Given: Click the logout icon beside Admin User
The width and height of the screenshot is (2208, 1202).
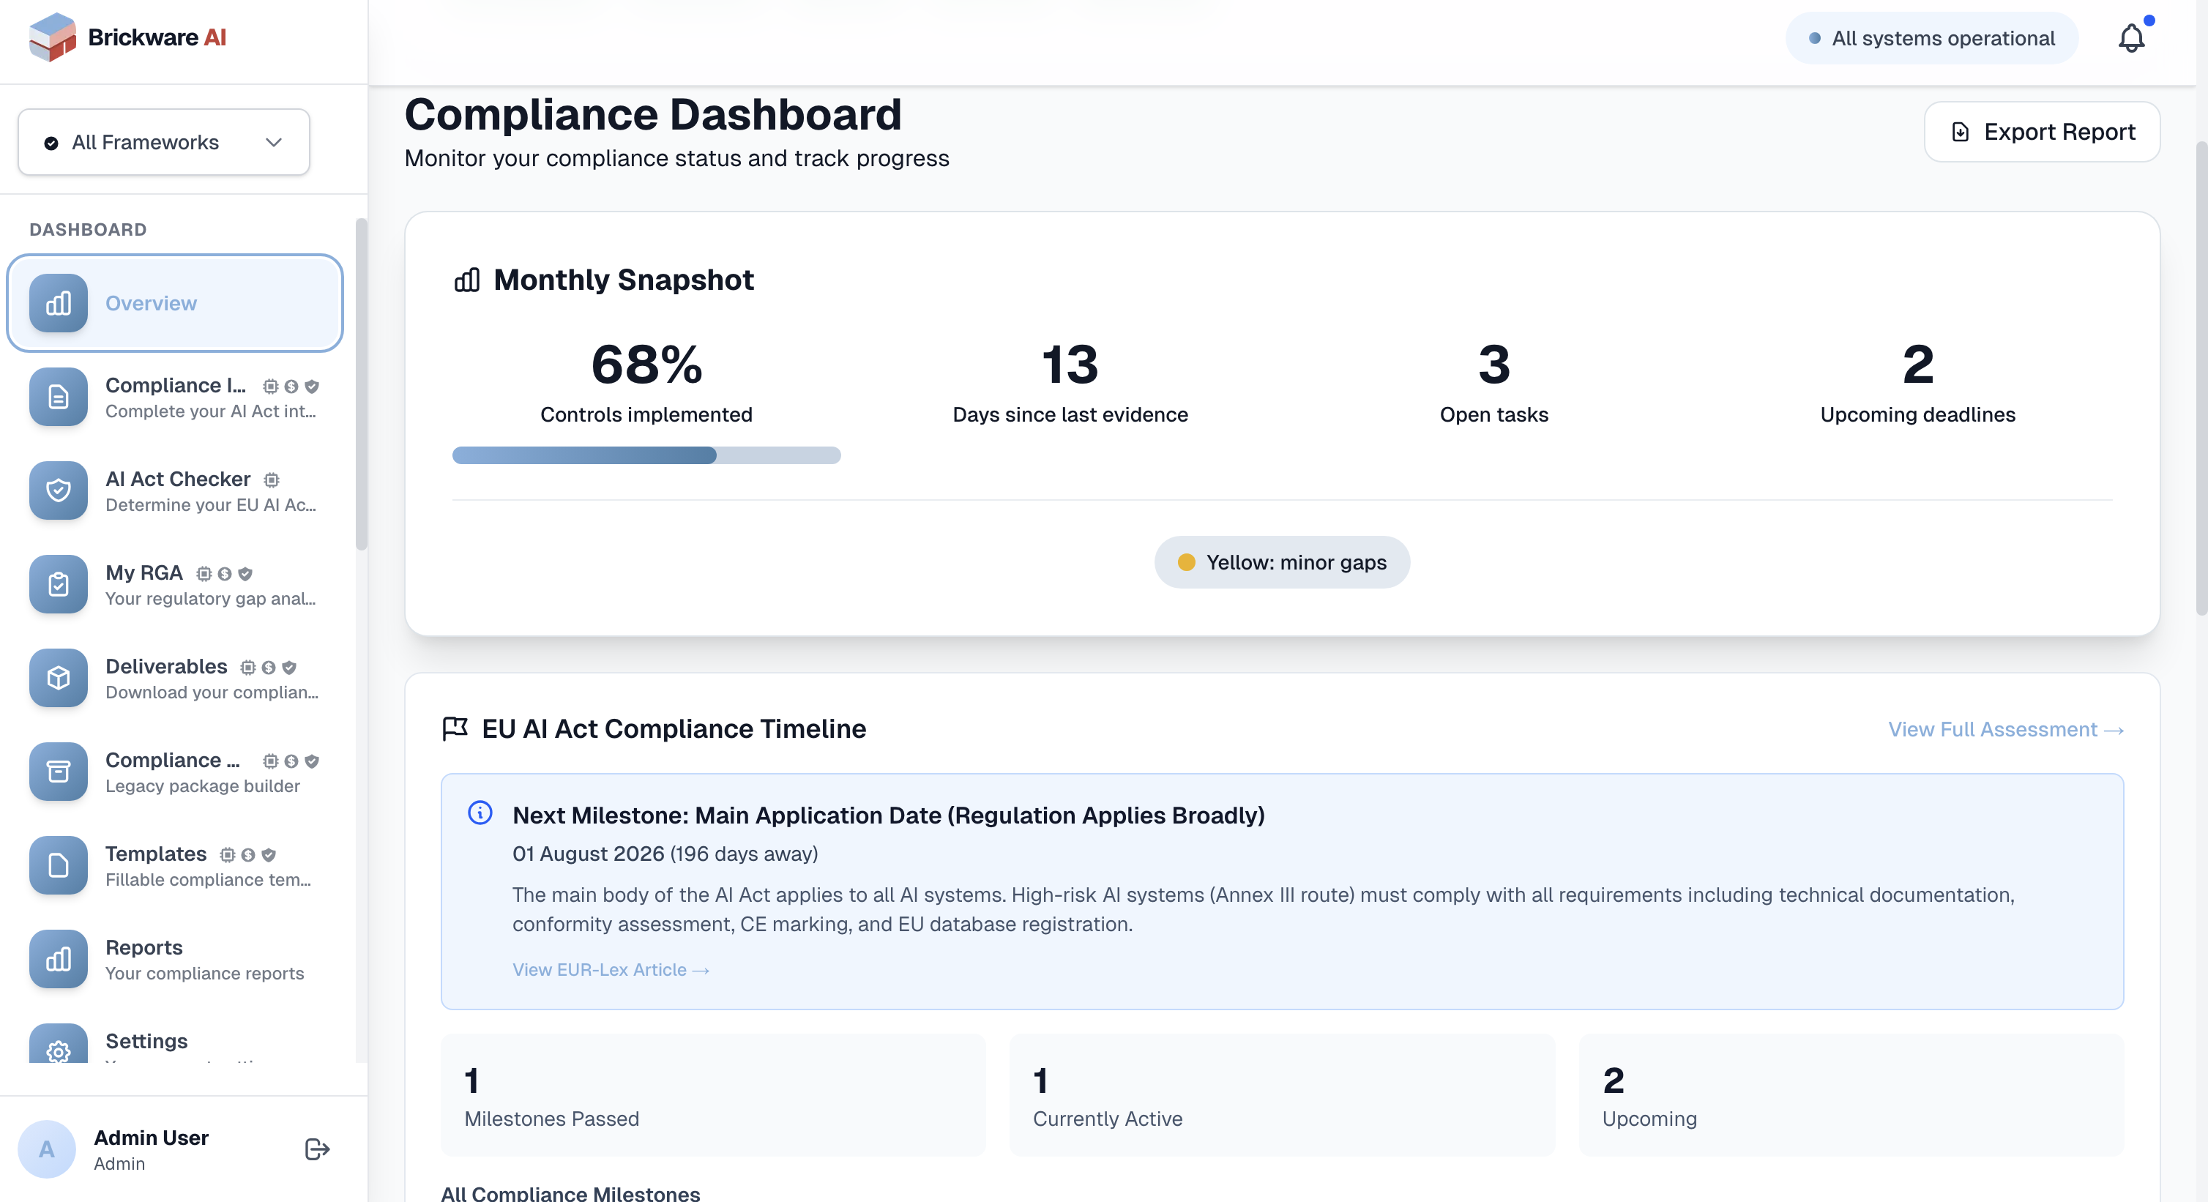Looking at the screenshot, I should (317, 1149).
